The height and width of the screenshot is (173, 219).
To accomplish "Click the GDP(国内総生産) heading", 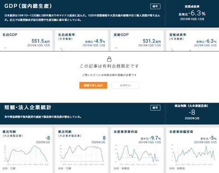I will pos(28,6).
